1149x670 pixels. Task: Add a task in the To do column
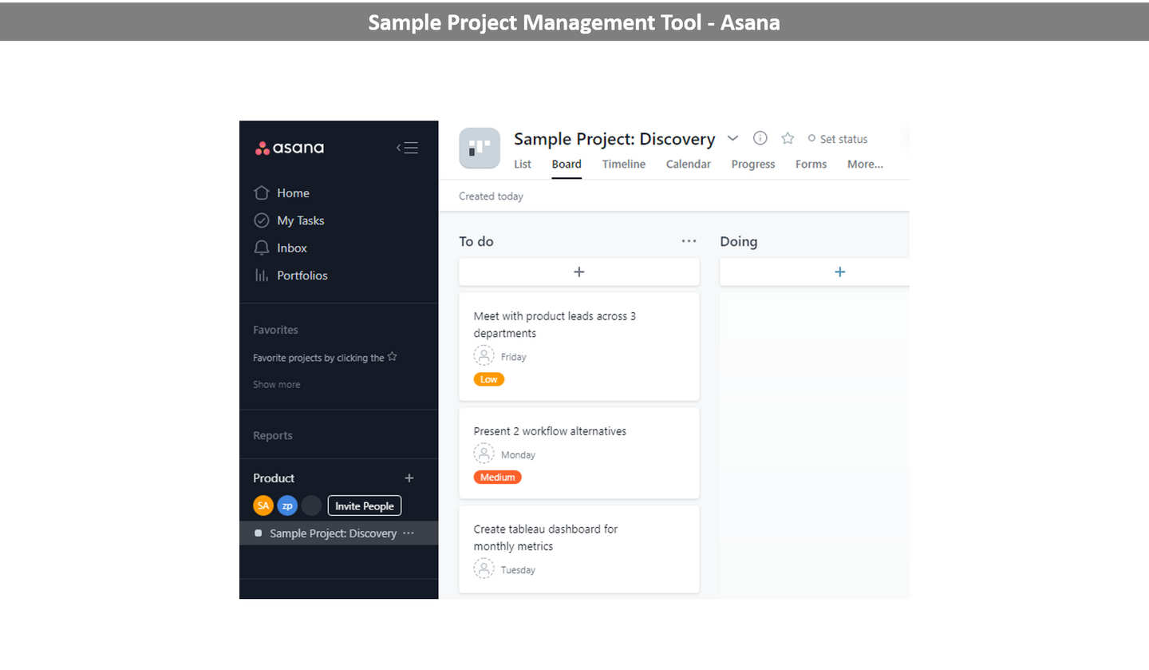579,272
